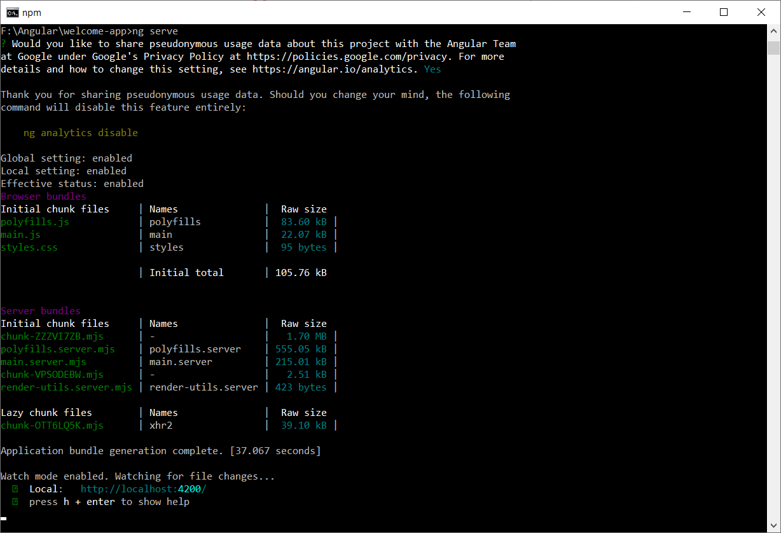This screenshot has width=781, height=533.
Task: Click 'press h + enter to show help'
Action: click(x=109, y=502)
